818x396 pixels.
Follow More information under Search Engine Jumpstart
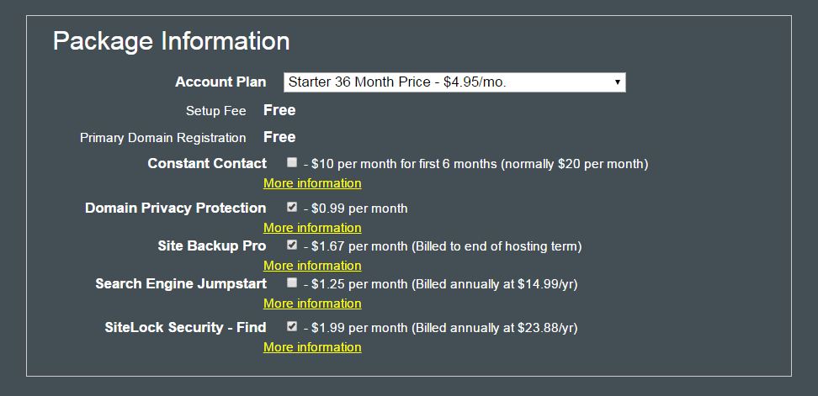[x=312, y=304]
